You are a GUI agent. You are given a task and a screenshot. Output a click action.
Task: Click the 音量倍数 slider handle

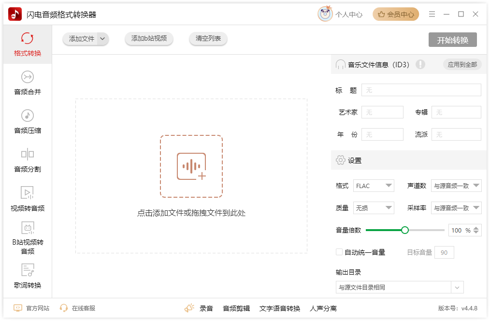coord(404,230)
